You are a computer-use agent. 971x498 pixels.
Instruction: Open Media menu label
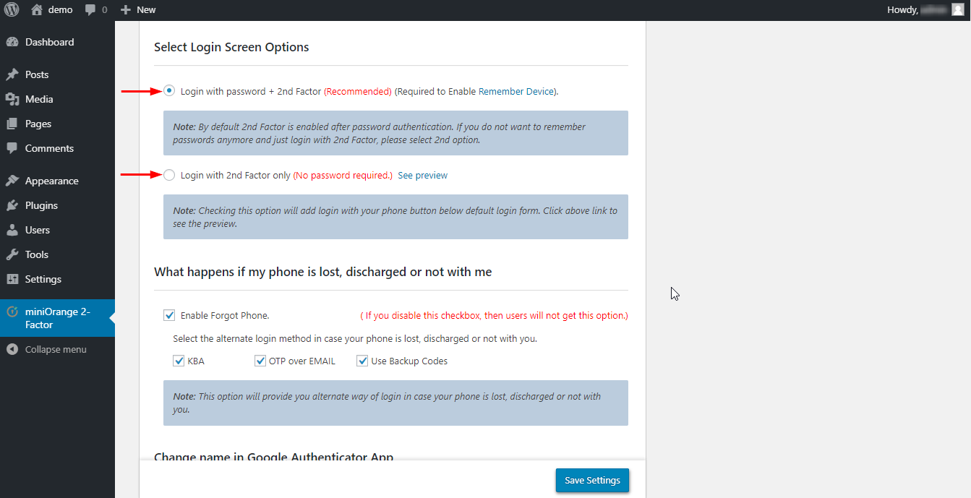(39, 99)
